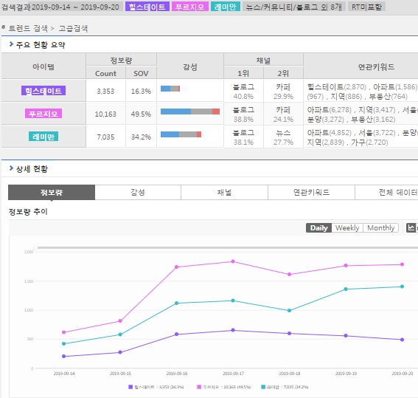
Task: Click the 힐스테이트 data point on 2019-09-14
Action: tap(63, 357)
